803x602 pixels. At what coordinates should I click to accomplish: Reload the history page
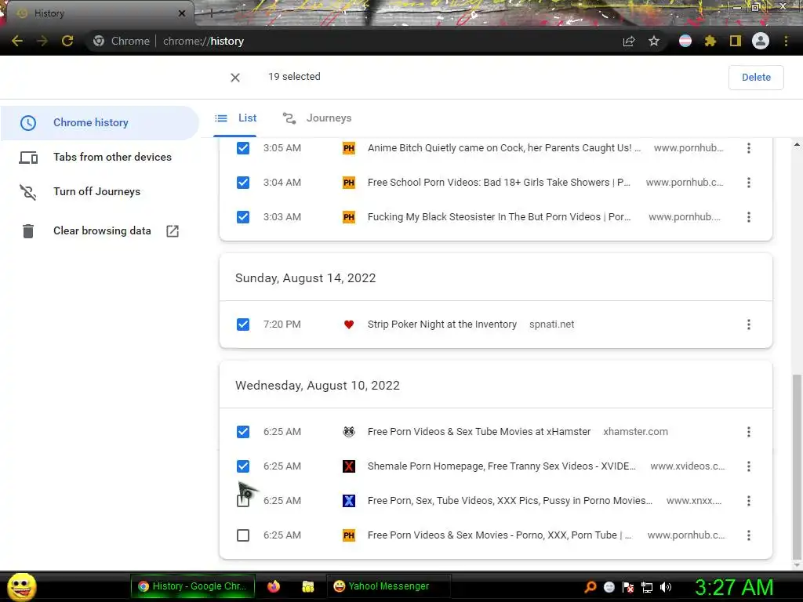[67, 41]
